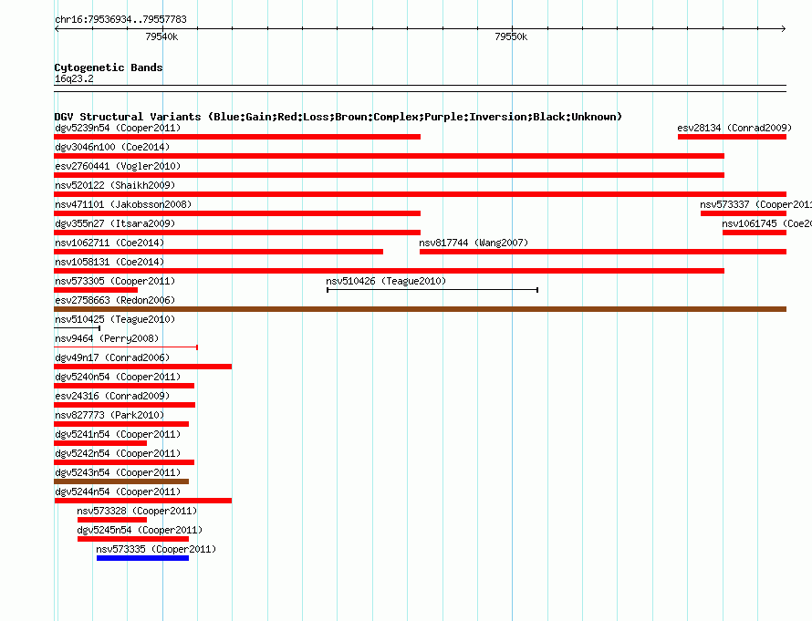Click the brown bar under dgv5243n54
The width and height of the screenshot is (812, 621).
point(121,481)
